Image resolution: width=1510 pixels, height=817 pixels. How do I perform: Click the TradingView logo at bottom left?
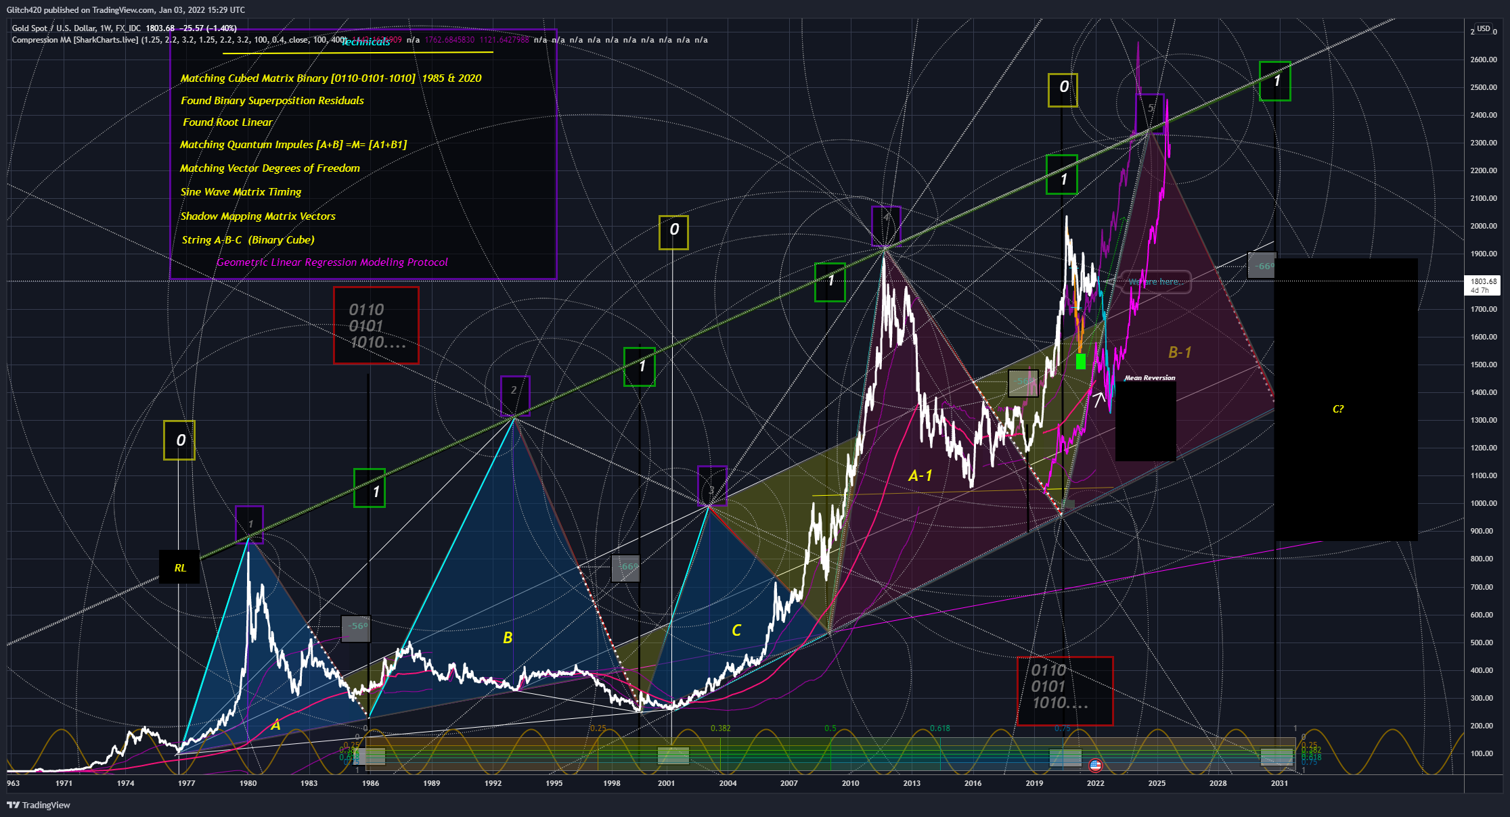tap(39, 805)
